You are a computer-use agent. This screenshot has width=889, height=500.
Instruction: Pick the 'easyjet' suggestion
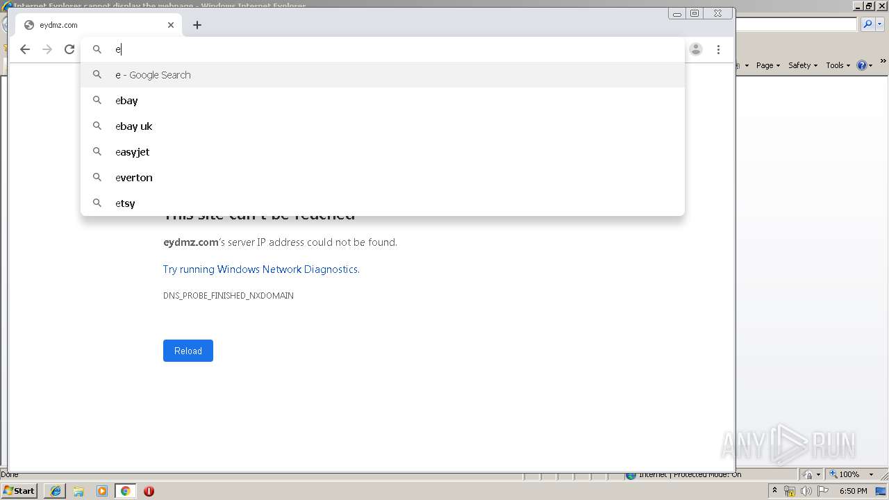tap(383, 152)
